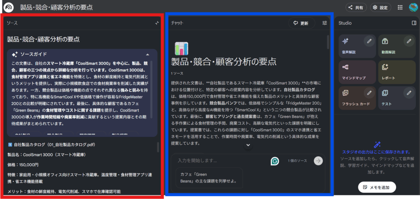420x199 pixels.
Task: Open the 設定 menu
Action: (x=380, y=7)
